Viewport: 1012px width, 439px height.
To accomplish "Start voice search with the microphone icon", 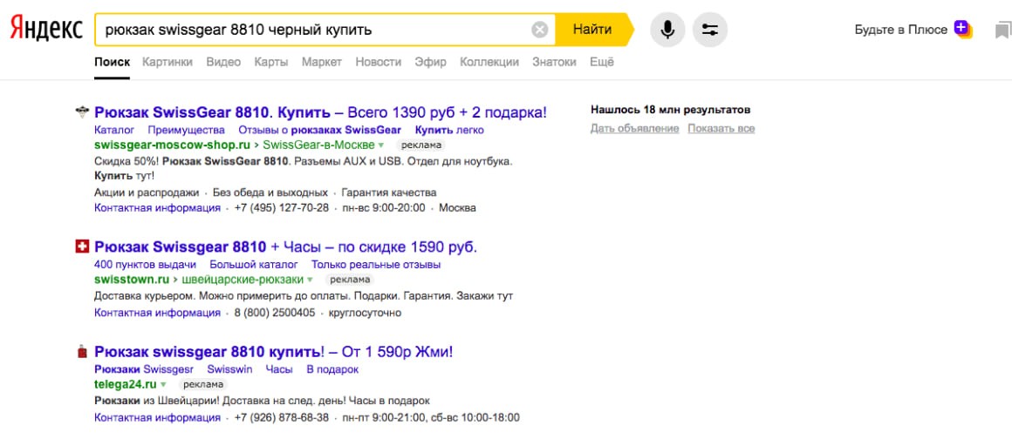I will (667, 30).
